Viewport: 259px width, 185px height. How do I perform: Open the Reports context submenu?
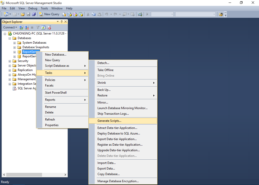62,100
